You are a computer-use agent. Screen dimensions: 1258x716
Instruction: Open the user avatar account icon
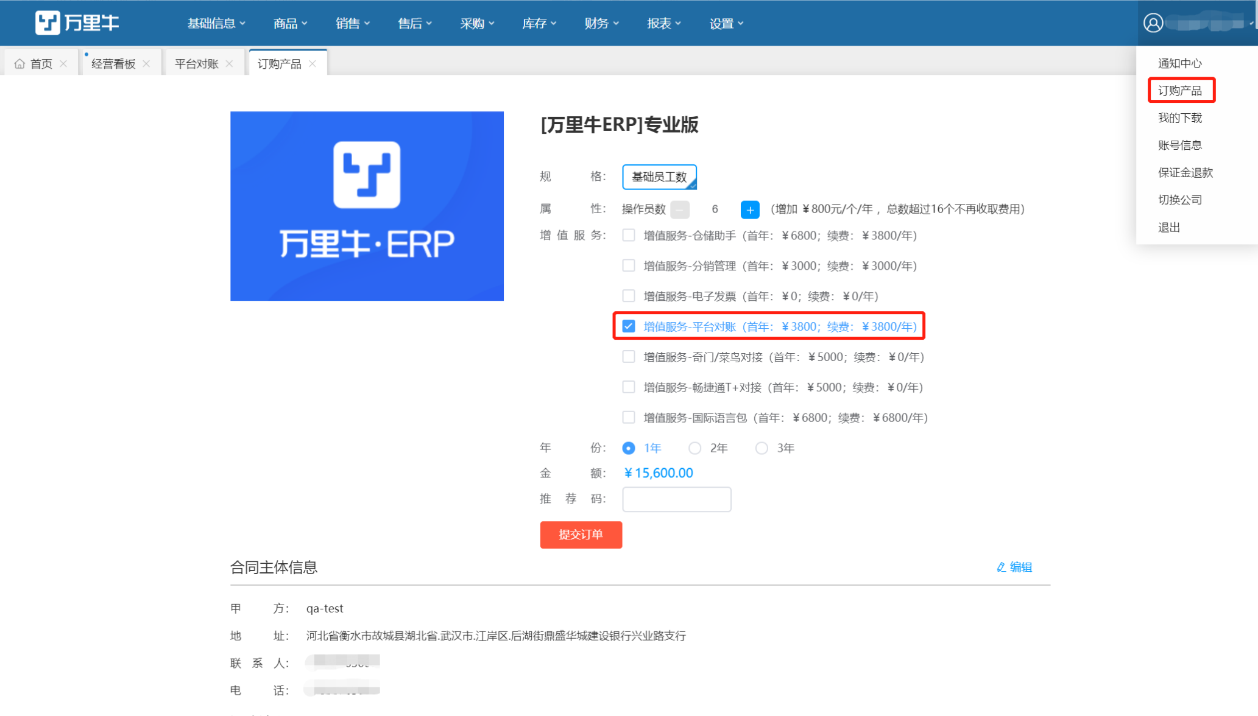tap(1153, 23)
